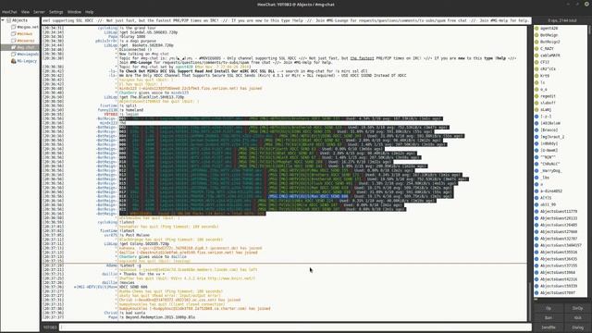Click the Kick button
The height and width of the screenshot is (333, 592).
click(x=577, y=318)
